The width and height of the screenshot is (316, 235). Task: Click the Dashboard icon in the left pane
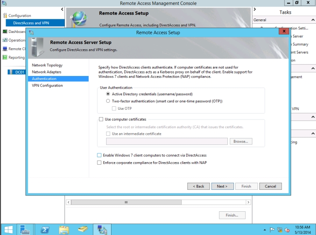pyautogui.click(x=5, y=32)
